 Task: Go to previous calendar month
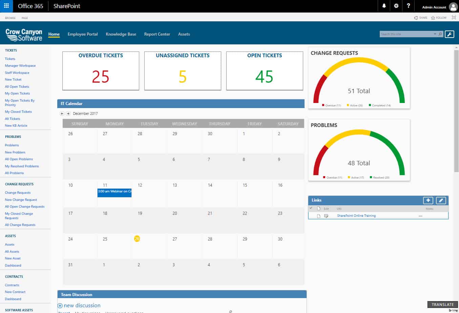(62, 113)
